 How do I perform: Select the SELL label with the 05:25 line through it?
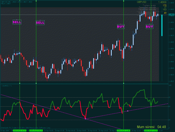click(17, 22)
